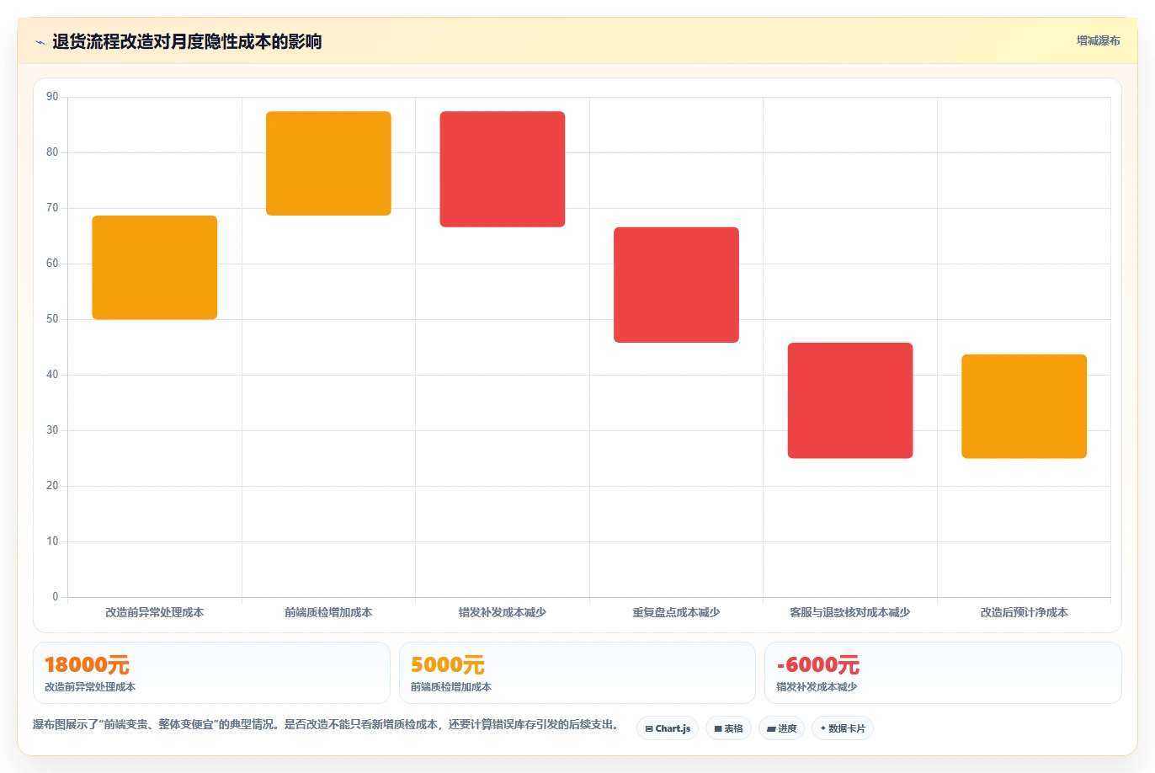The image size is (1155, 773).
Task: Click x-axis label 错发补发成本减少
Action: (x=503, y=613)
